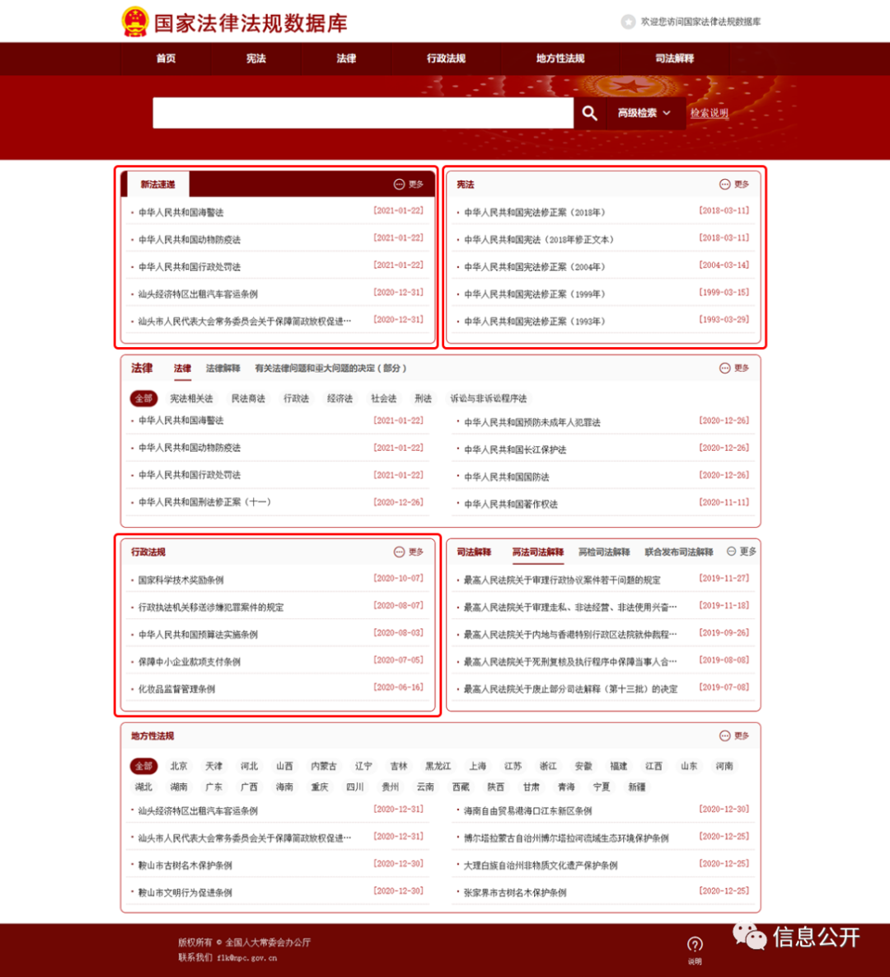Filter local regulations by 广东
890x977 pixels.
[x=213, y=787]
